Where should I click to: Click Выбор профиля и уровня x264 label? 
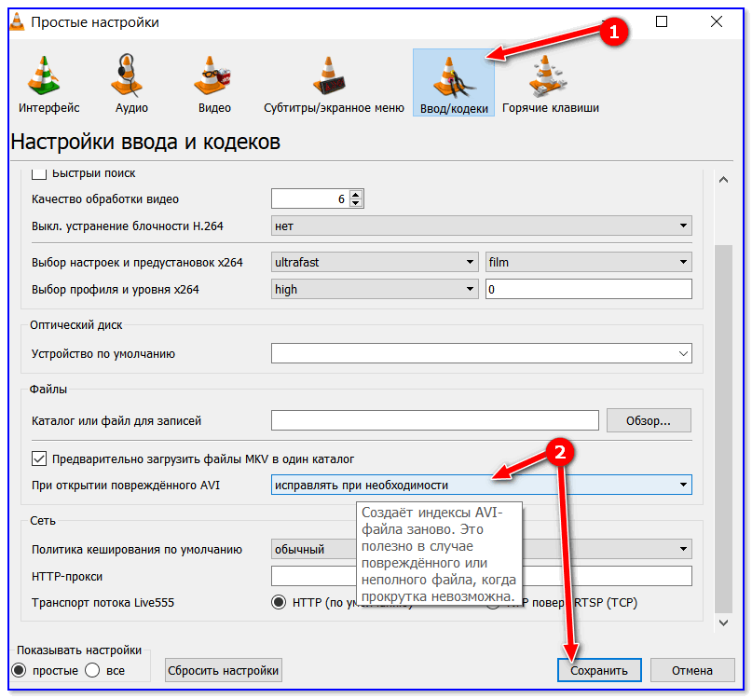pyautogui.click(x=116, y=290)
